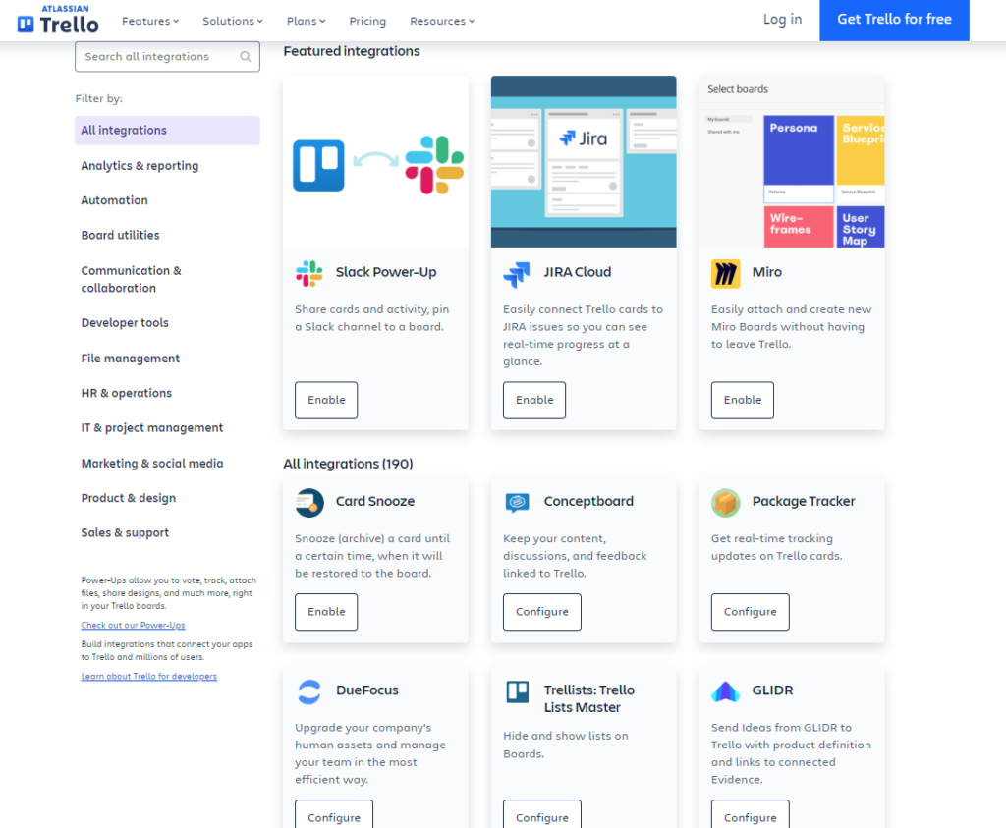Filter by Developer tools
Screen dimensions: 1006x828
(x=125, y=322)
